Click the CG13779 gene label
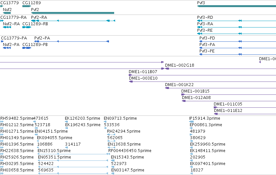Screen dimensions: 276x175 point(9,3)
